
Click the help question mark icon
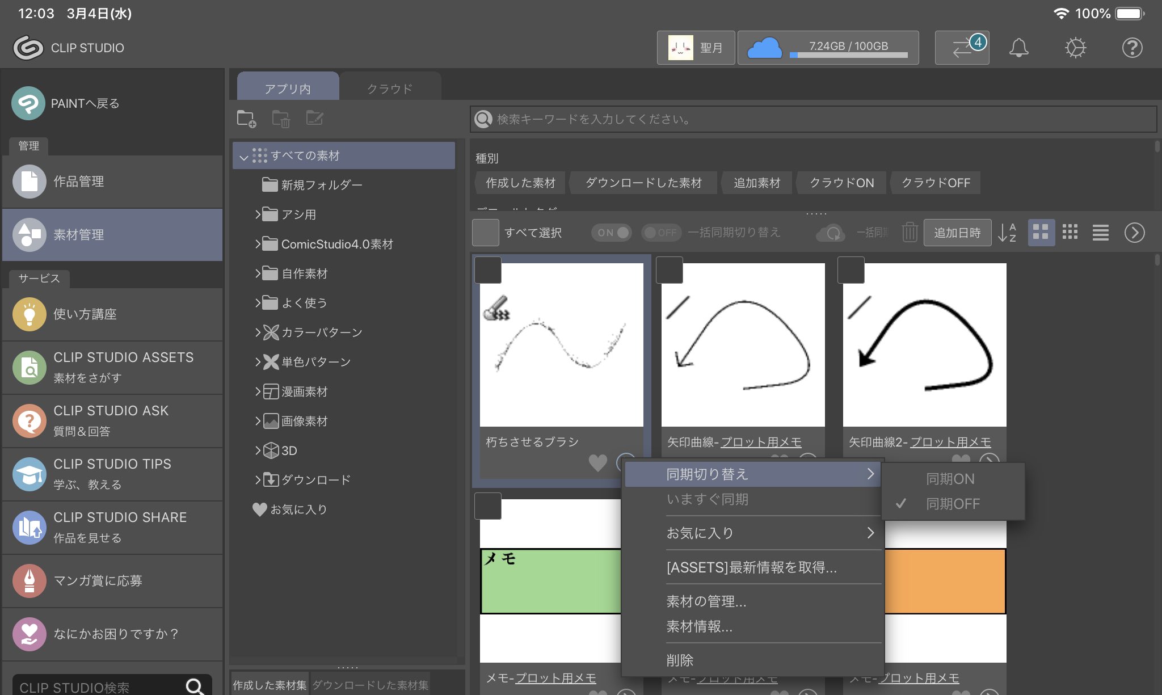[1132, 48]
